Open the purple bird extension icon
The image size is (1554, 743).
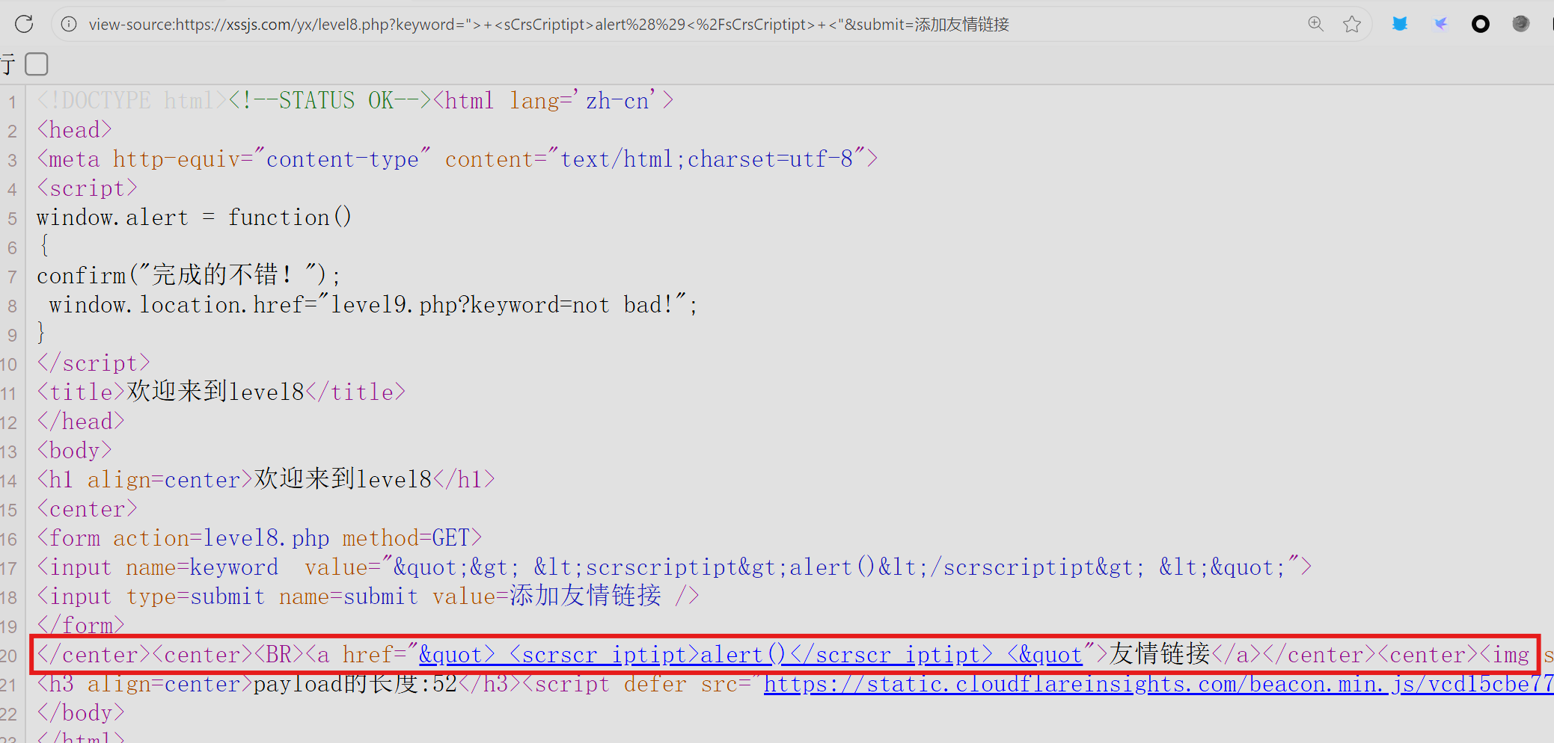pyautogui.click(x=1440, y=24)
